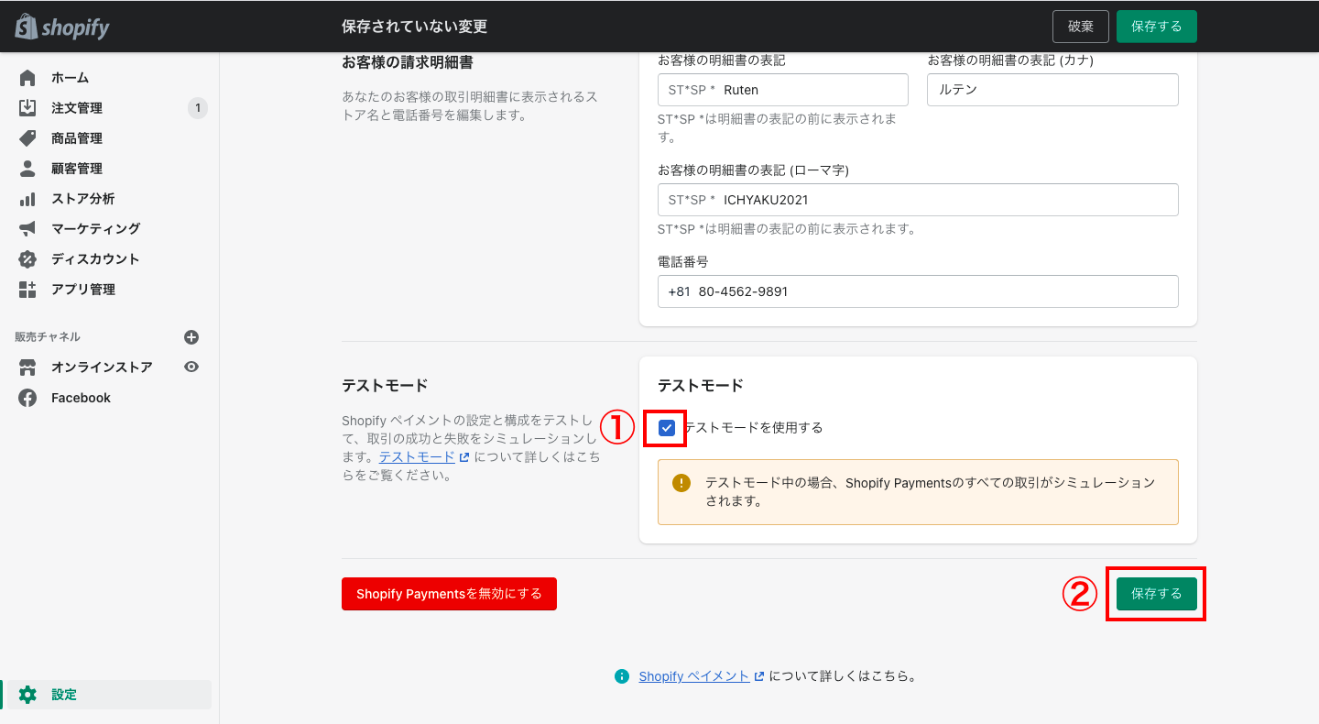
Task: Click the discount badge icon beside ディスカウント
Action: [x=27, y=259]
